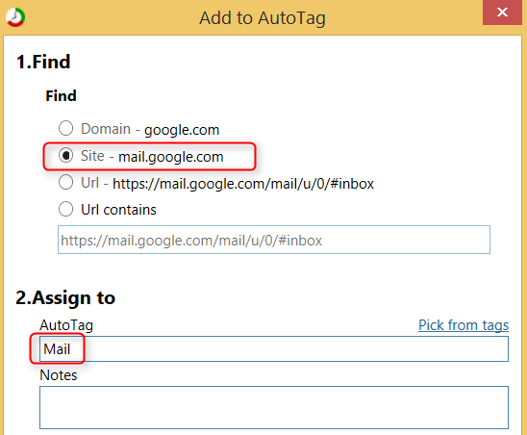This screenshot has width=527, height=435.
Task: Focus the Notes text area
Action: pos(274,407)
